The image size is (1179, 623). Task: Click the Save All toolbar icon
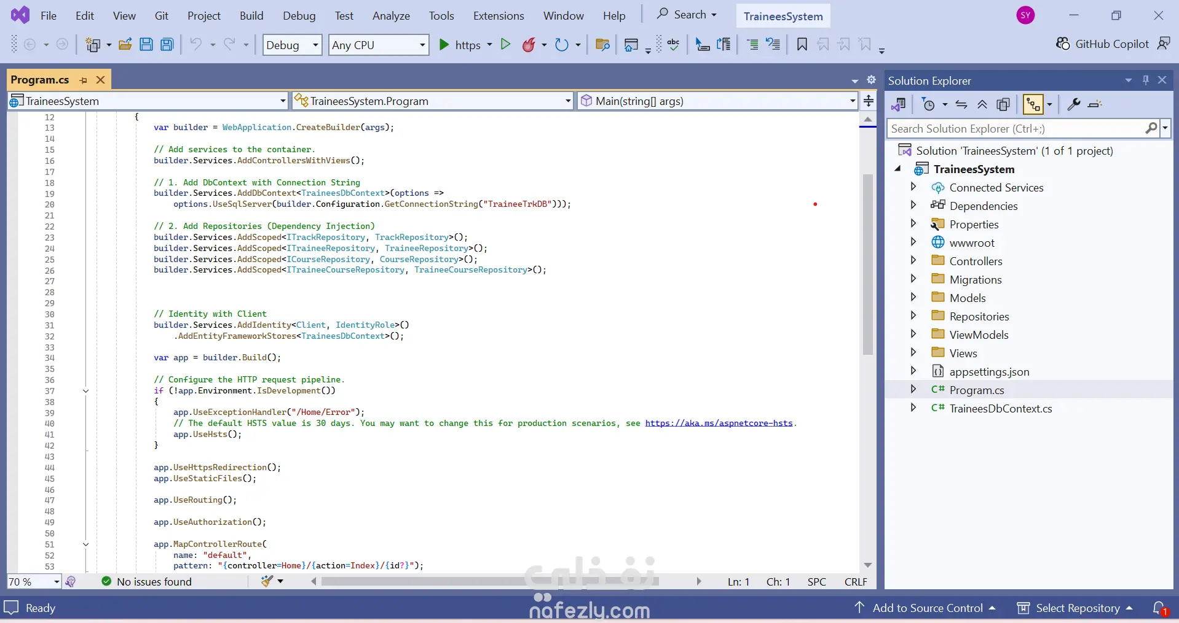pyautogui.click(x=167, y=44)
